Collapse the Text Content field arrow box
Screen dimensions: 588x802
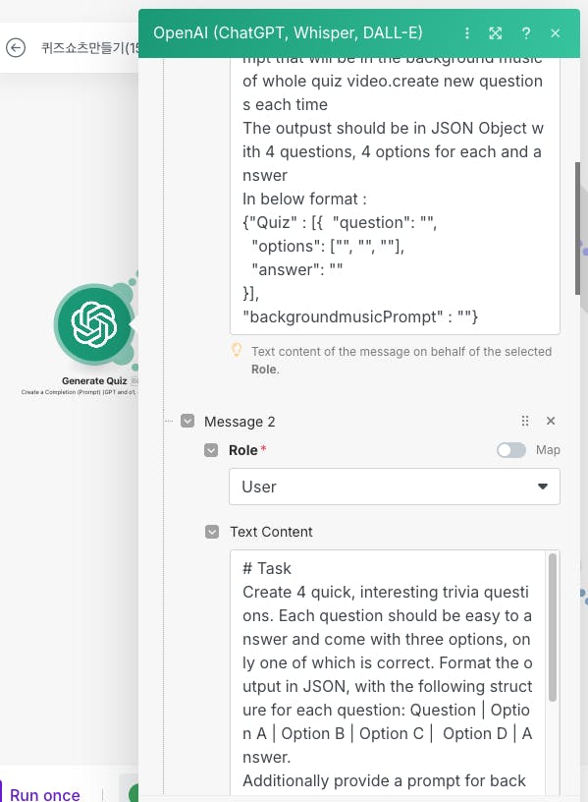click(x=212, y=532)
